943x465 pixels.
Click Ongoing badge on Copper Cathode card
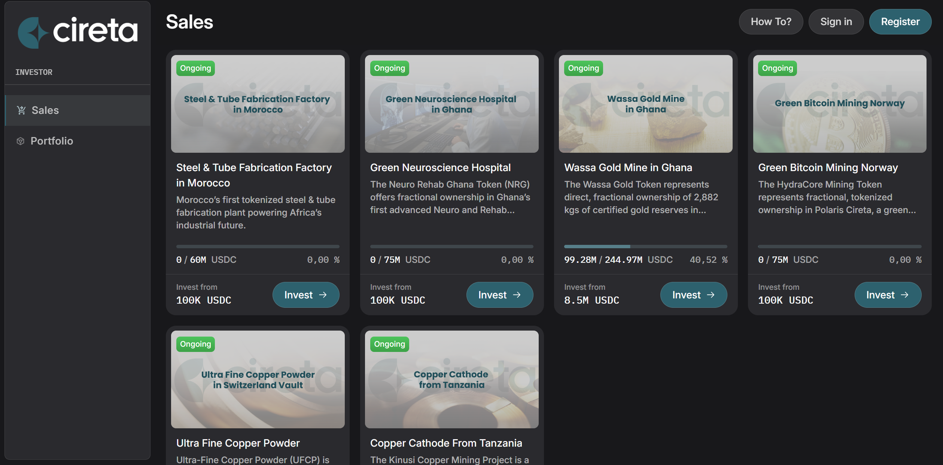point(389,344)
